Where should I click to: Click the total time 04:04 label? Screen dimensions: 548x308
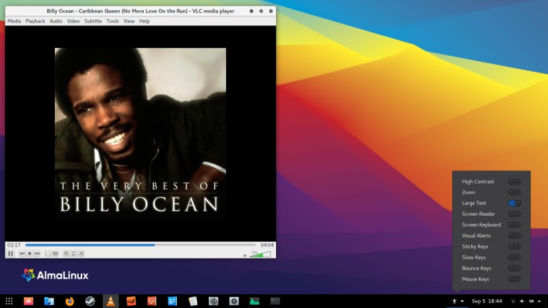pos(267,245)
